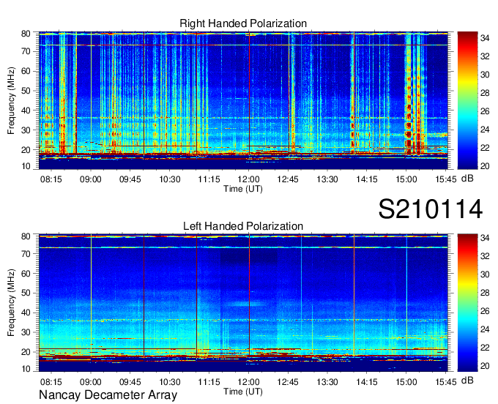The width and height of the screenshot is (498, 404).
Task: Click the 34 value on the top colorbar
Action: (485, 38)
